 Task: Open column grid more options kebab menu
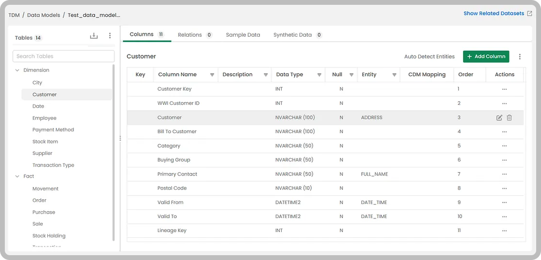click(520, 56)
